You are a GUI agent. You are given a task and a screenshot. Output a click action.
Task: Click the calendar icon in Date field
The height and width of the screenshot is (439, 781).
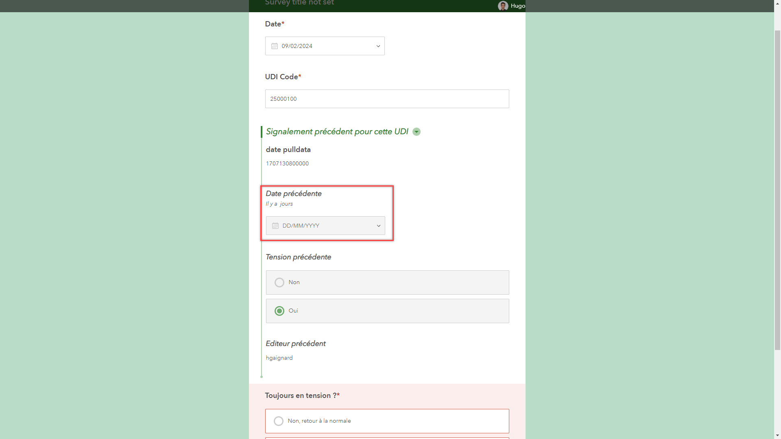(275, 46)
